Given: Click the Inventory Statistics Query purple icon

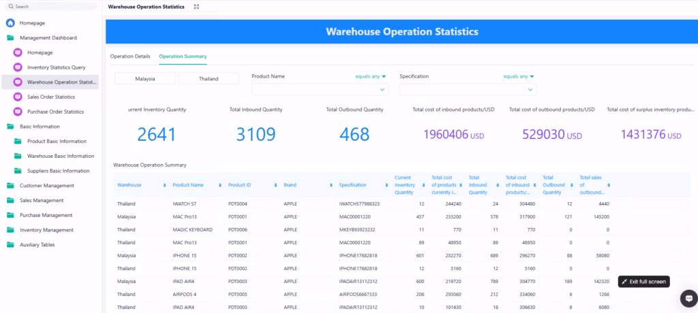Looking at the screenshot, I should [x=18, y=67].
